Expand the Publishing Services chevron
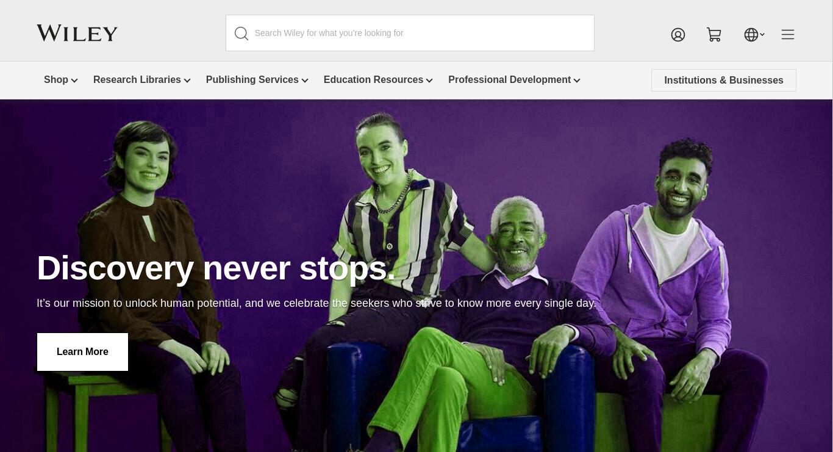The width and height of the screenshot is (833, 452). 305,81
